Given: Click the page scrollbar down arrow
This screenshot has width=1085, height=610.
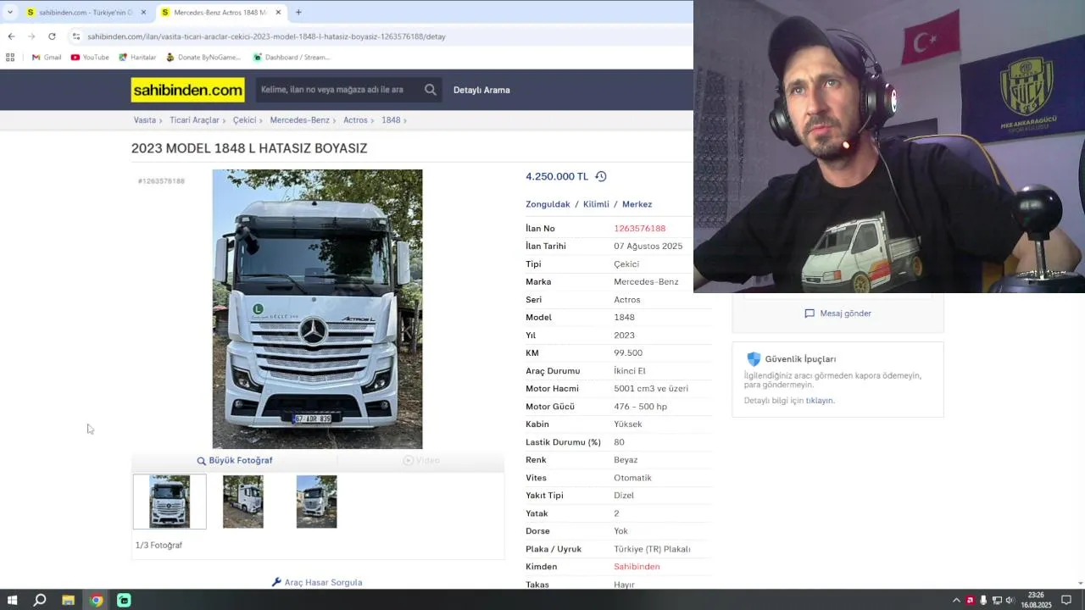Looking at the screenshot, I should tap(1080, 583).
